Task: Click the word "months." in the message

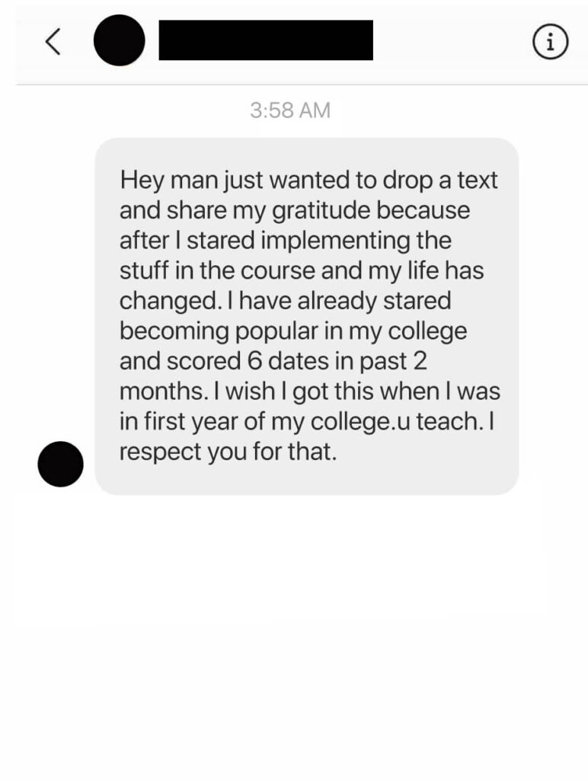Action: (x=162, y=392)
